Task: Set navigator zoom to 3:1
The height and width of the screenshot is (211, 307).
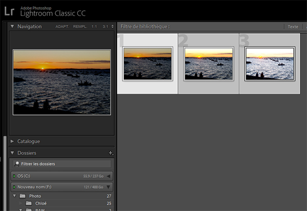Action: 105,27
